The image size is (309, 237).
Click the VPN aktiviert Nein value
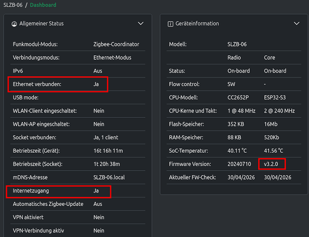pos(99,217)
